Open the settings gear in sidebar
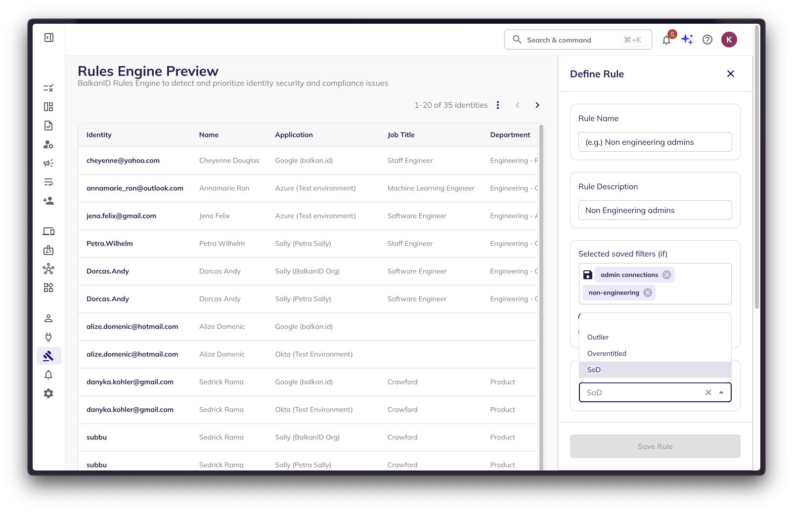 48,393
